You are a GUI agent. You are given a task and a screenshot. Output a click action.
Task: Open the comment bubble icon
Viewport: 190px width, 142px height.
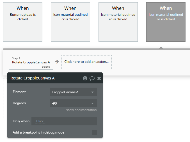pos(92,78)
